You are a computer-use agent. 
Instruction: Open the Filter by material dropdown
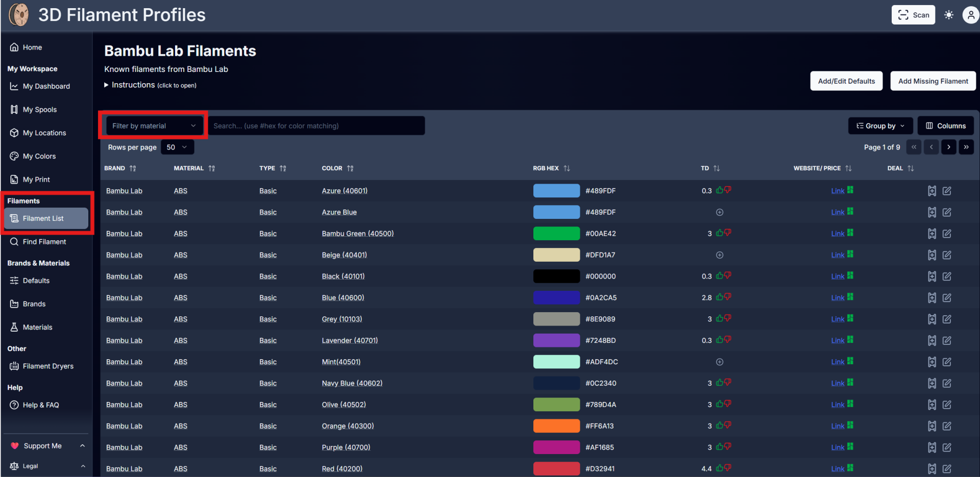coord(154,125)
